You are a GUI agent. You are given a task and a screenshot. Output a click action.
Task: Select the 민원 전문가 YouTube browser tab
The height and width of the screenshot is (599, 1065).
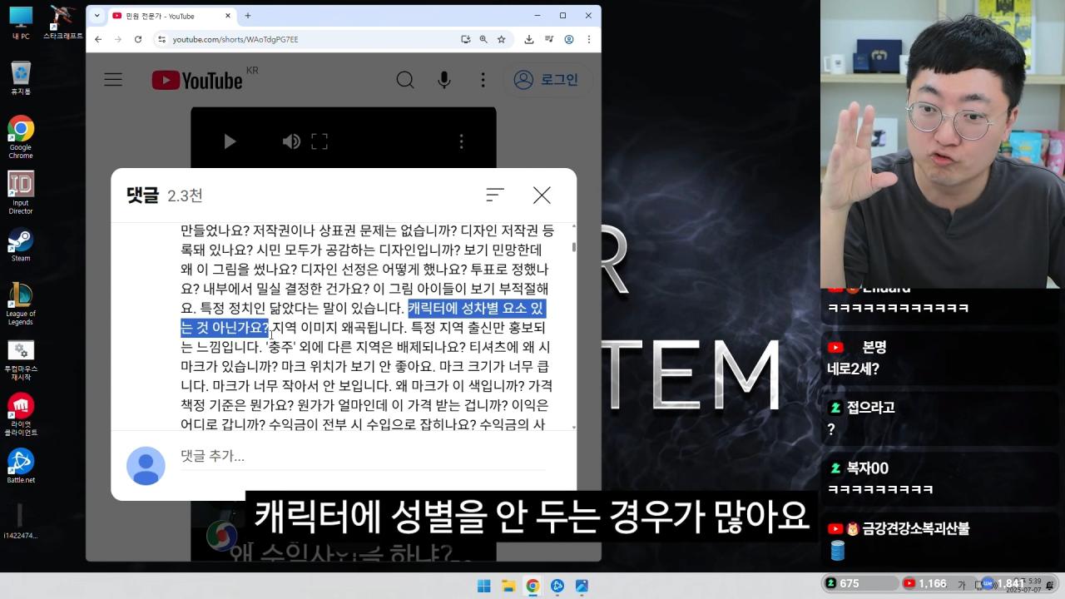click(x=161, y=15)
